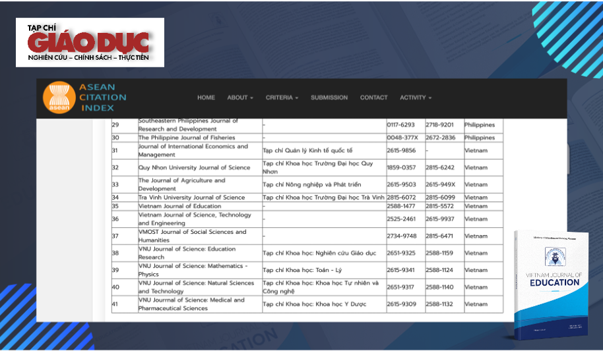This screenshot has height=351, width=603.
Task: Click the Tạp chí Giáo dục logo
Action: tap(90, 43)
